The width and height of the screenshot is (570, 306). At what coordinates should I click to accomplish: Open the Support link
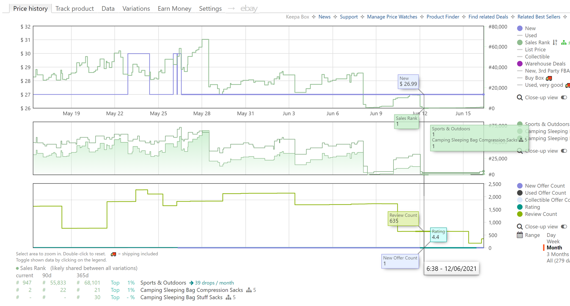(349, 17)
